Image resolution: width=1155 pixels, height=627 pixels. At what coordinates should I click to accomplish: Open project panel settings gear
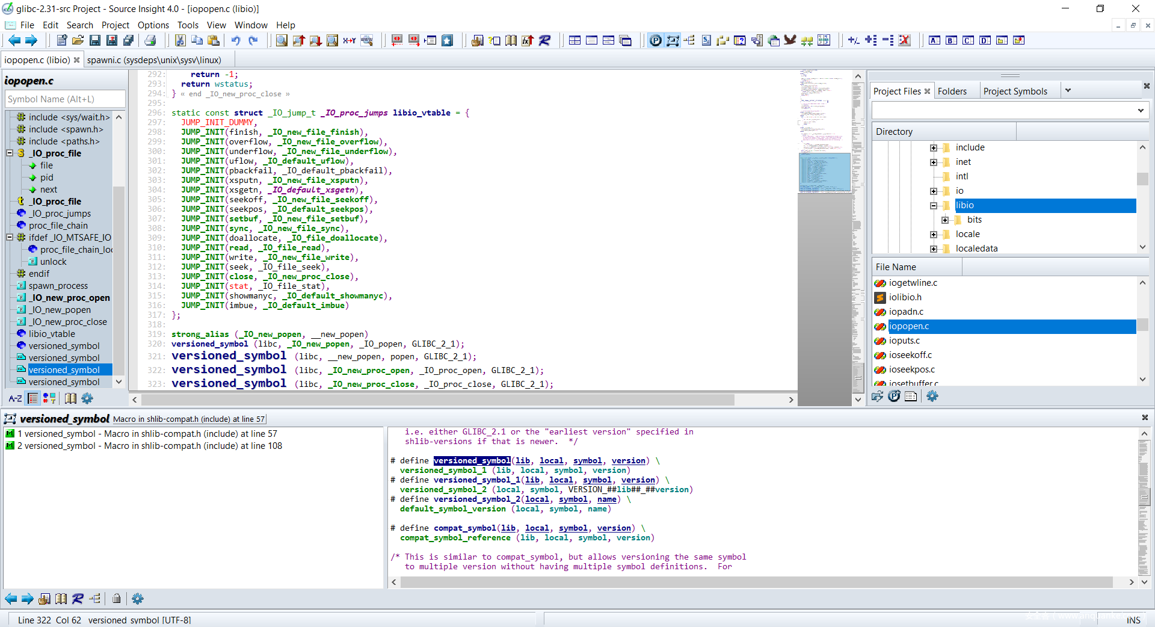pyautogui.click(x=932, y=396)
